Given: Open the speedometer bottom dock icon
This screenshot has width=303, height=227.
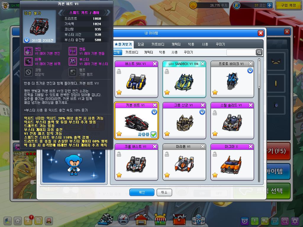Looking at the screenshot, I should coord(123,219).
